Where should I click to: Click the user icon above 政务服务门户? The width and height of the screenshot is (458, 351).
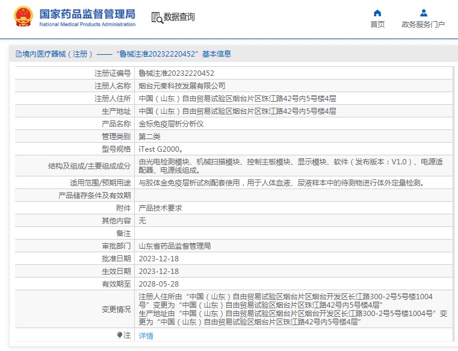point(423,13)
